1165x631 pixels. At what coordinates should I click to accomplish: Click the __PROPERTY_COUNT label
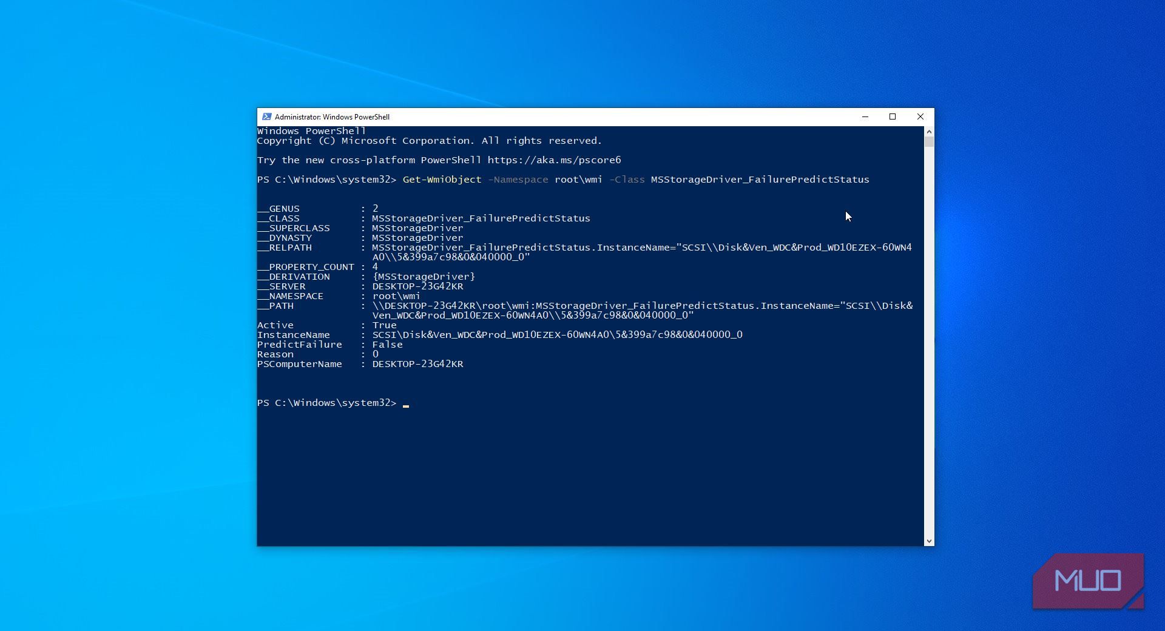[306, 267]
